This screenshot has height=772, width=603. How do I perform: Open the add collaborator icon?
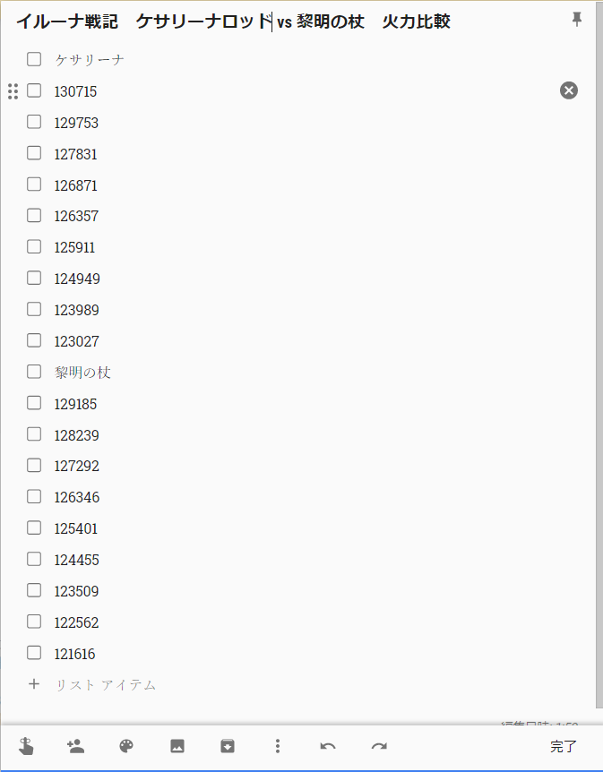75,746
